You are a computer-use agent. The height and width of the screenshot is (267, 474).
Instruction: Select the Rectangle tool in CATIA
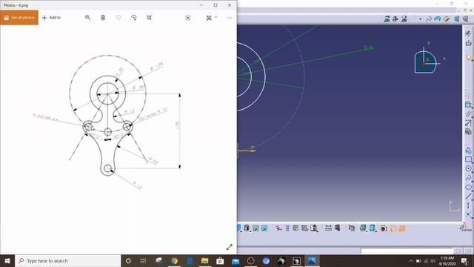pos(468,159)
